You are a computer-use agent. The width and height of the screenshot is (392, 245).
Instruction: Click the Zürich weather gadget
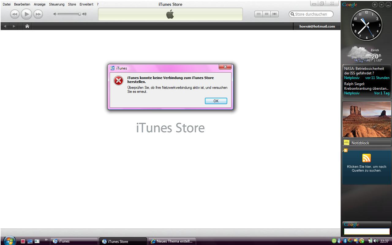click(365, 54)
